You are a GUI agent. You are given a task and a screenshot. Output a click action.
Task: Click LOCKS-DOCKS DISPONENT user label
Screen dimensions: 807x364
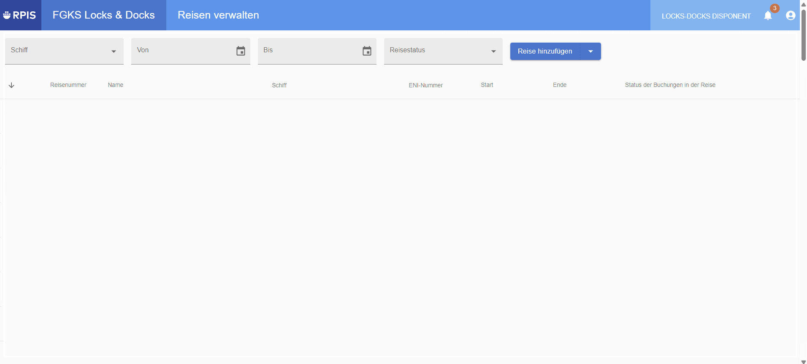coord(706,16)
